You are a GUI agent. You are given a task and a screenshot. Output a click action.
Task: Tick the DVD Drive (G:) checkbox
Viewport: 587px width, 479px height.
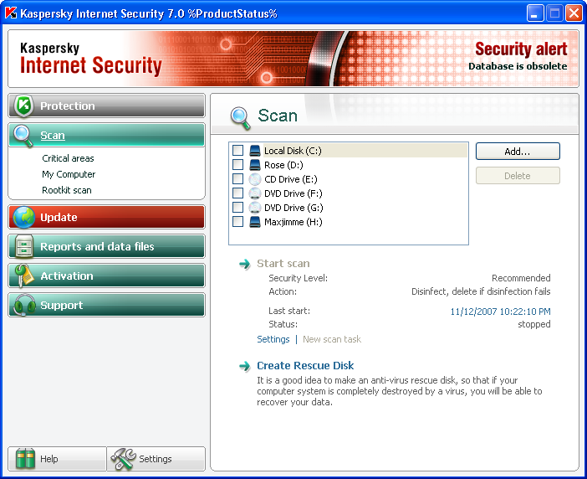click(x=237, y=208)
